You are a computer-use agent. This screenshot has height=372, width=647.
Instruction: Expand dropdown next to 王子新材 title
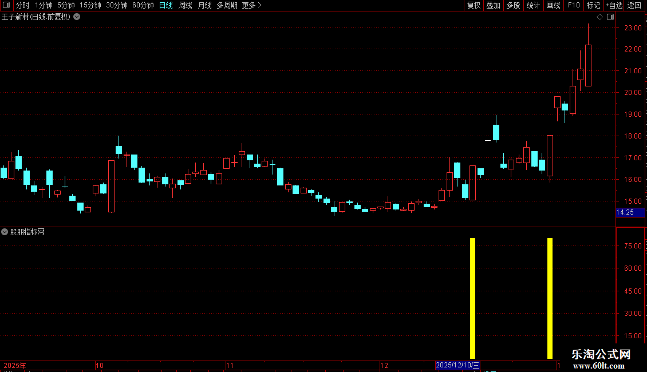pyautogui.click(x=77, y=17)
